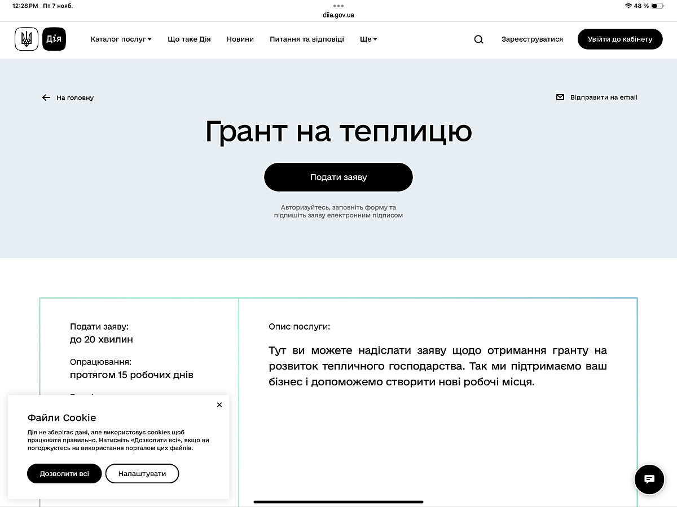Open the Що таке Дія page
The width and height of the screenshot is (677, 507).
pos(189,39)
